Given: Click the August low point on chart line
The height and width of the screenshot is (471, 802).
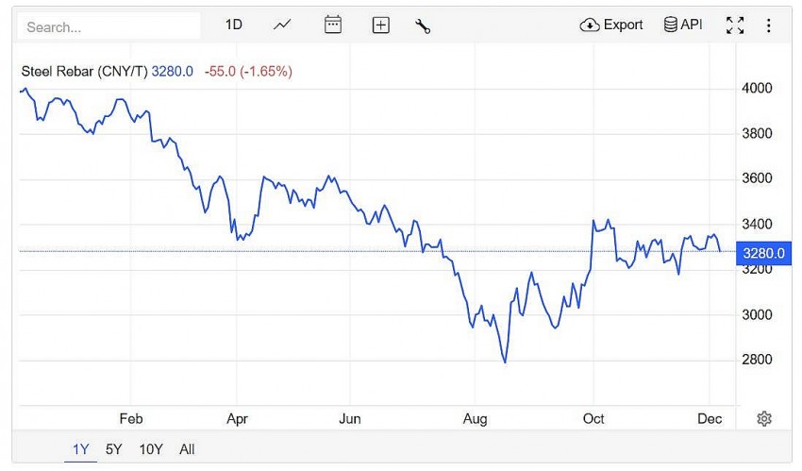Looking at the screenshot, I should tap(506, 362).
